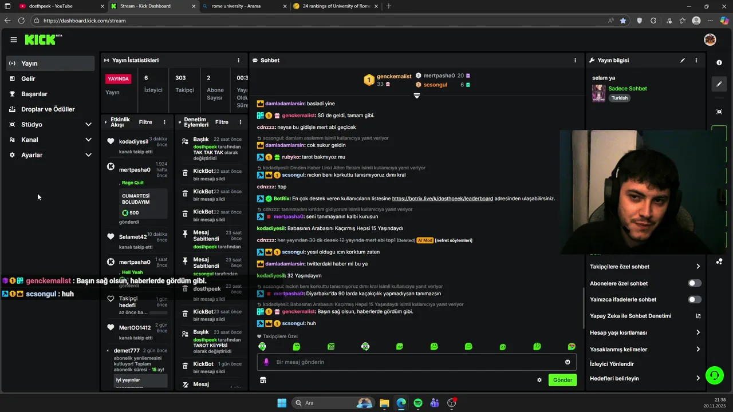The width and height of the screenshot is (733, 412).
Task: Open the emoji picker in the message box
Action: tap(568, 362)
